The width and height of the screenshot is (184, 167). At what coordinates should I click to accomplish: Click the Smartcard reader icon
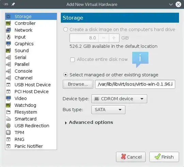(x=8, y=119)
